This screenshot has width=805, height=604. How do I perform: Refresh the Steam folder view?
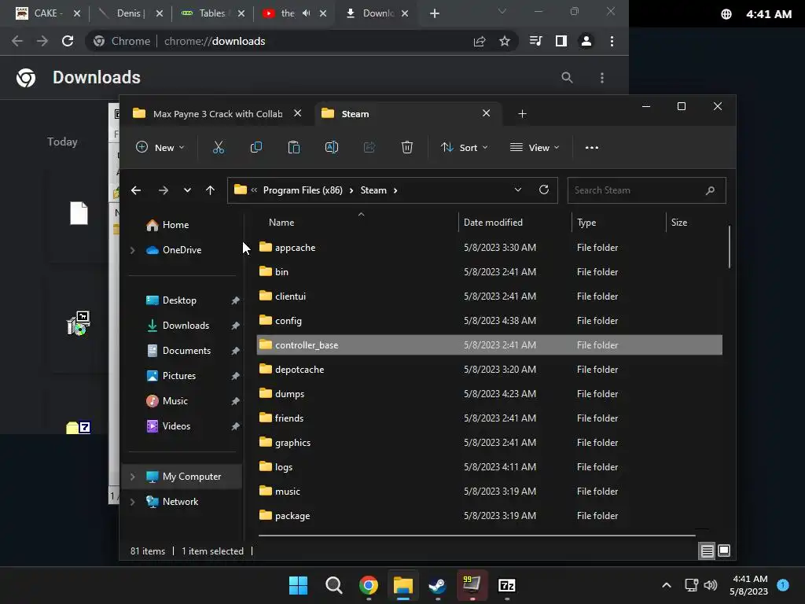(544, 190)
